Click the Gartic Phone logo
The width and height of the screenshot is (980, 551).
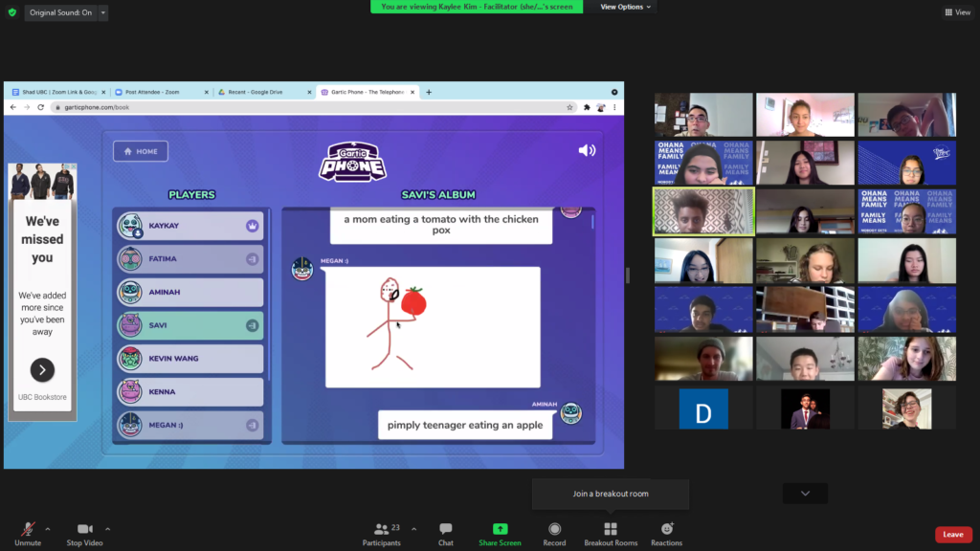pyautogui.click(x=352, y=162)
